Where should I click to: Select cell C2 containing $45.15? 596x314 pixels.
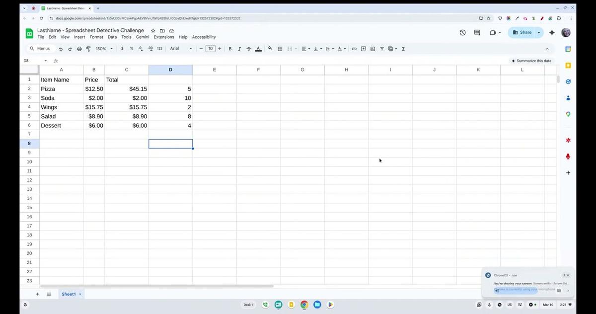(127, 89)
